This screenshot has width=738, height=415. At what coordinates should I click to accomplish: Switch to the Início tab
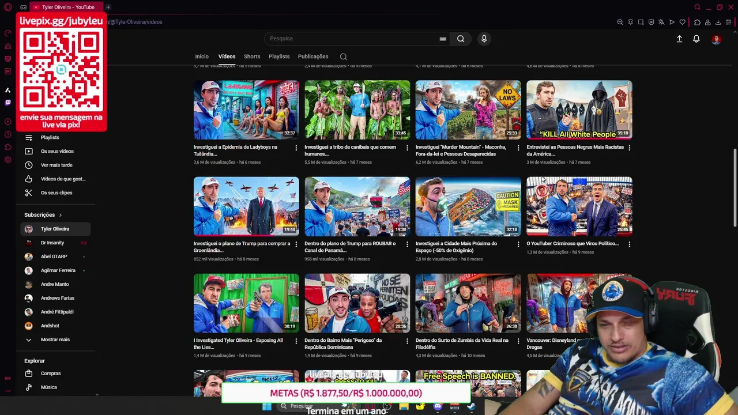point(202,56)
